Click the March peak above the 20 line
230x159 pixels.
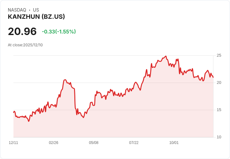(65, 80)
